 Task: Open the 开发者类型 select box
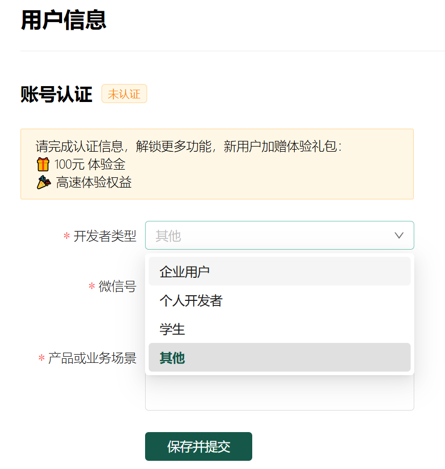tap(279, 235)
